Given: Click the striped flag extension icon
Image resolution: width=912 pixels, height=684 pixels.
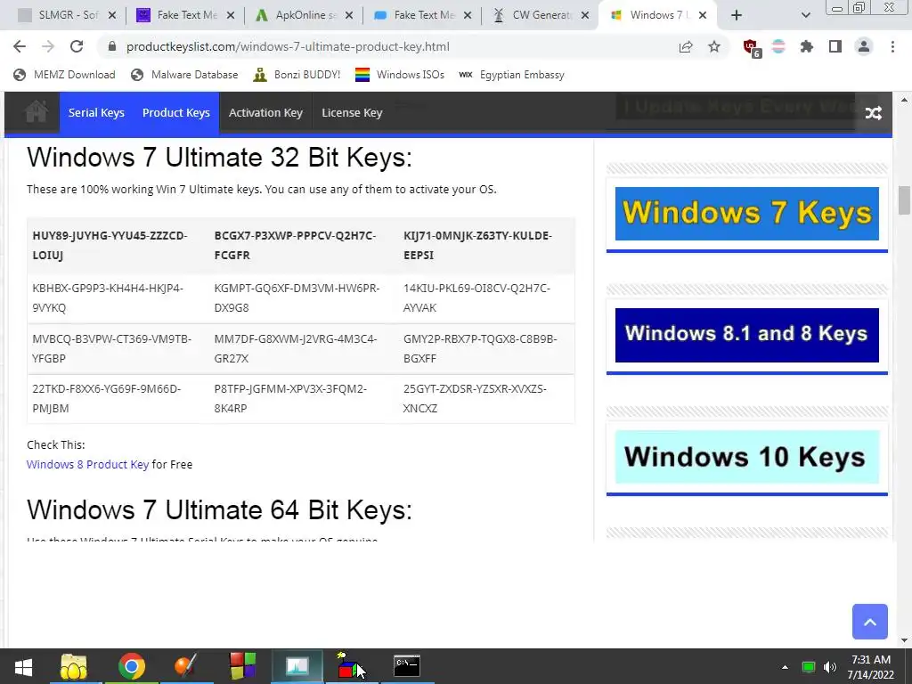Looking at the screenshot, I should (778, 46).
